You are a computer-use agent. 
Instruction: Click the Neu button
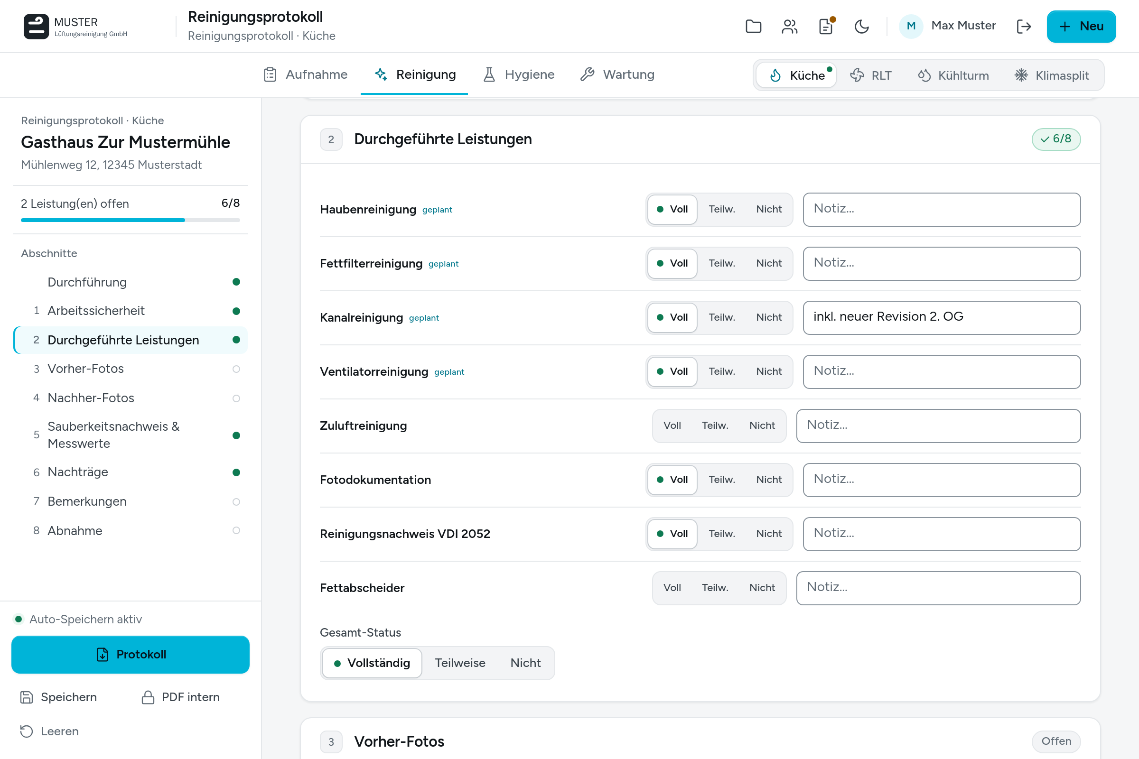(1081, 26)
